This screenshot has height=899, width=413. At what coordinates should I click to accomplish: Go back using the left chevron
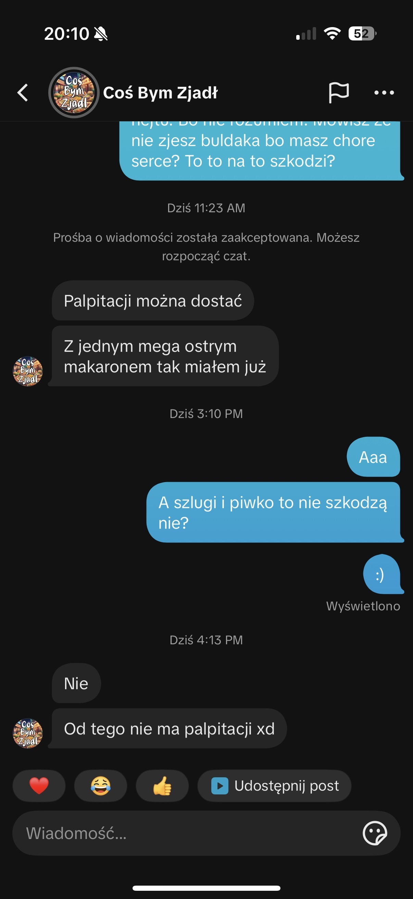point(23,93)
